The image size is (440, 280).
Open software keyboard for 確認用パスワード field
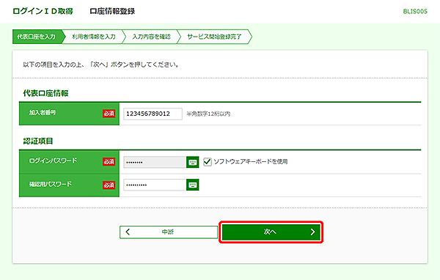point(192,185)
